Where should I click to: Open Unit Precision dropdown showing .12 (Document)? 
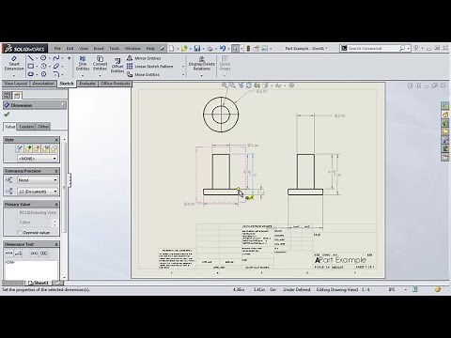pyautogui.click(x=38, y=192)
